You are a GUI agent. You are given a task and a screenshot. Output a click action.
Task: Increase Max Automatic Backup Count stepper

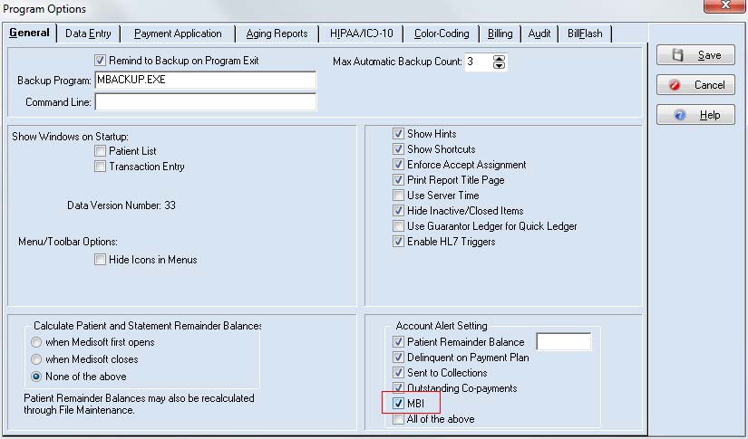coord(499,59)
